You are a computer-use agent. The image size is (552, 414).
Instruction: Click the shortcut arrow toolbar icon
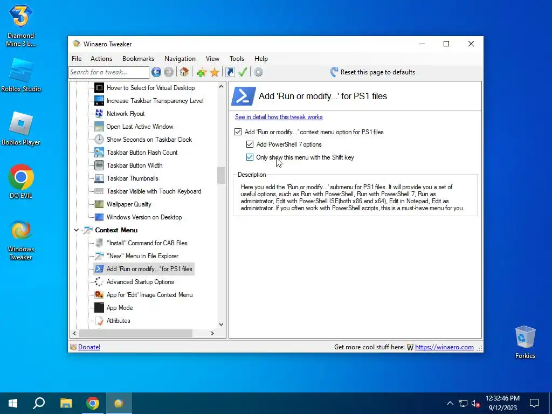tap(230, 72)
